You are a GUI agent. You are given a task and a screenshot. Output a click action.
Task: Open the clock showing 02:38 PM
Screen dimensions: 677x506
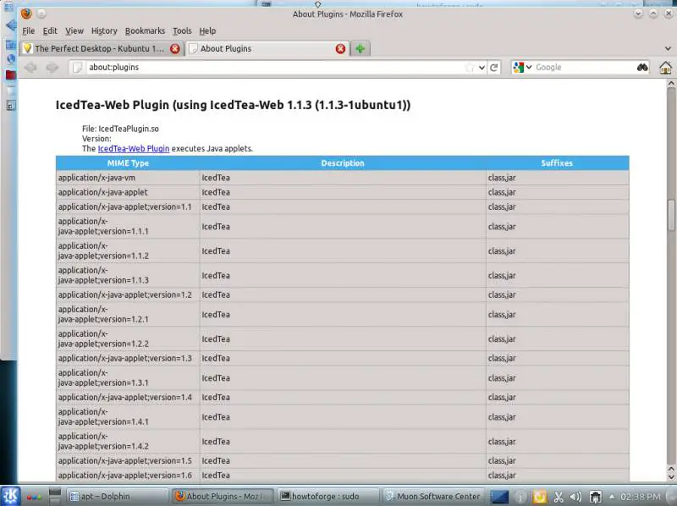click(641, 497)
